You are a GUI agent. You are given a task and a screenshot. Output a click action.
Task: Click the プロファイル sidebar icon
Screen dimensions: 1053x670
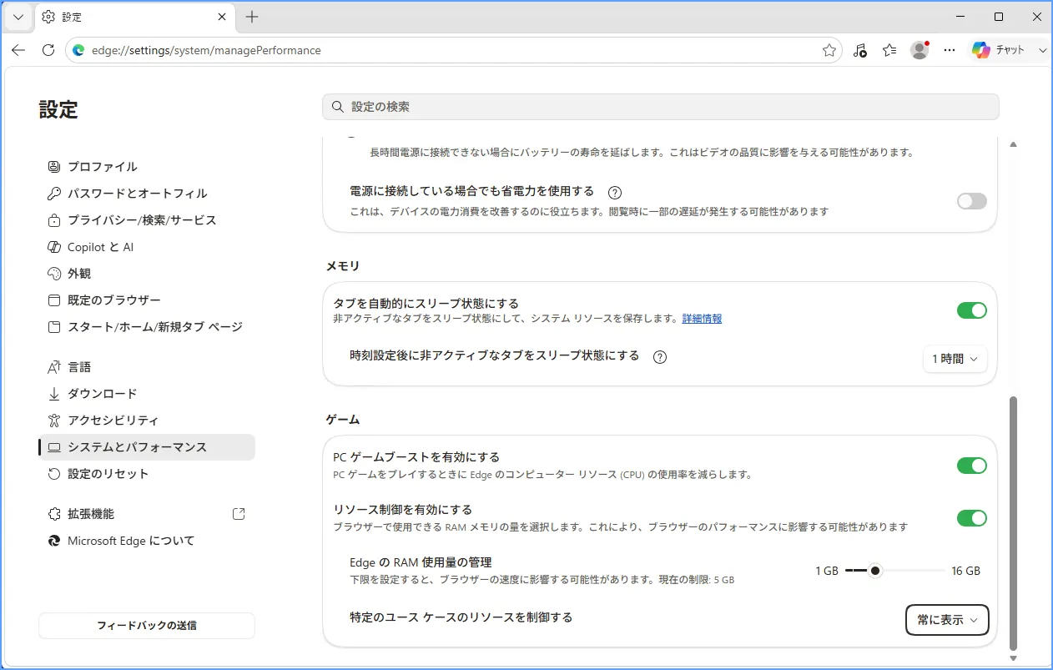coord(54,167)
